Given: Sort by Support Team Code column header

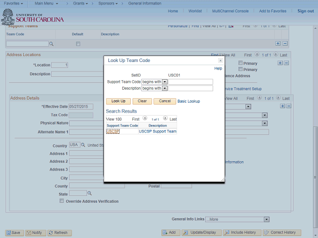Looking at the screenshot, I should click(122, 125).
